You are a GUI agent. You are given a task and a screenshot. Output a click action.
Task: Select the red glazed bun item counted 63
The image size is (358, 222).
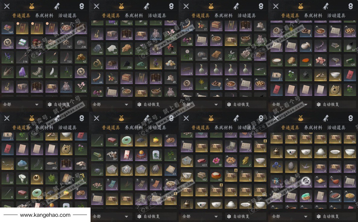coord(216,176)
